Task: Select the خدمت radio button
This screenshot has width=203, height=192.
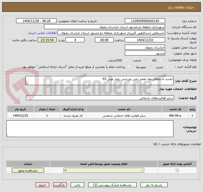Action: (x=145, y=60)
